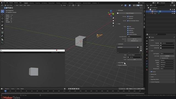Switch to the UV Editing workspace tab
Image resolution: width=176 pixels, height=99 pixels.
tap(44, 3)
